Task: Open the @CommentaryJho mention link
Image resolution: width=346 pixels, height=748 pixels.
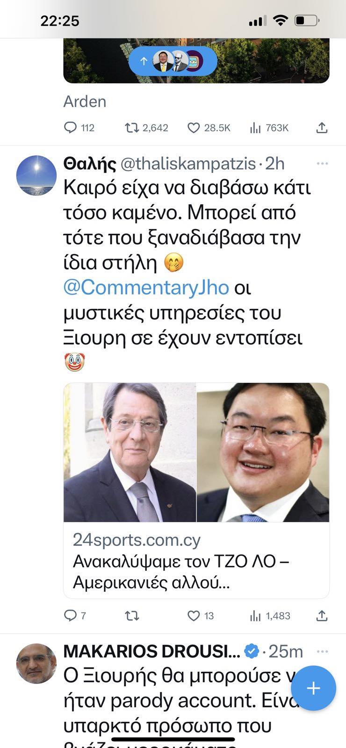Action: [146, 288]
